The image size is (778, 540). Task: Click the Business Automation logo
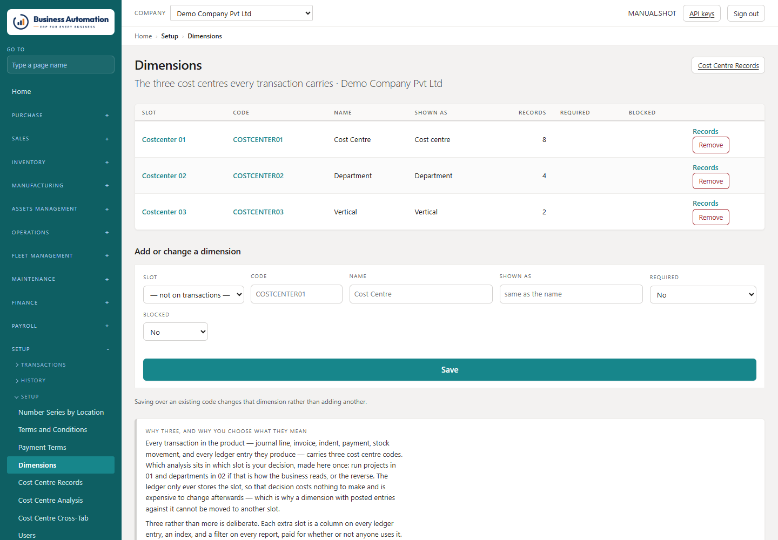[x=61, y=22]
